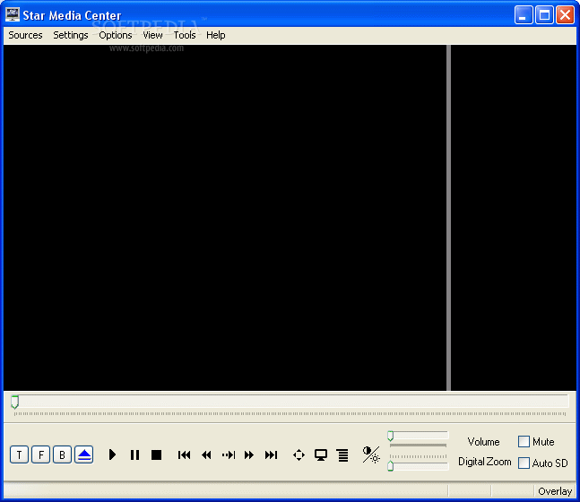The width and height of the screenshot is (580, 502).
Task: Click the Star Media Center title icon
Action: click(x=13, y=14)
